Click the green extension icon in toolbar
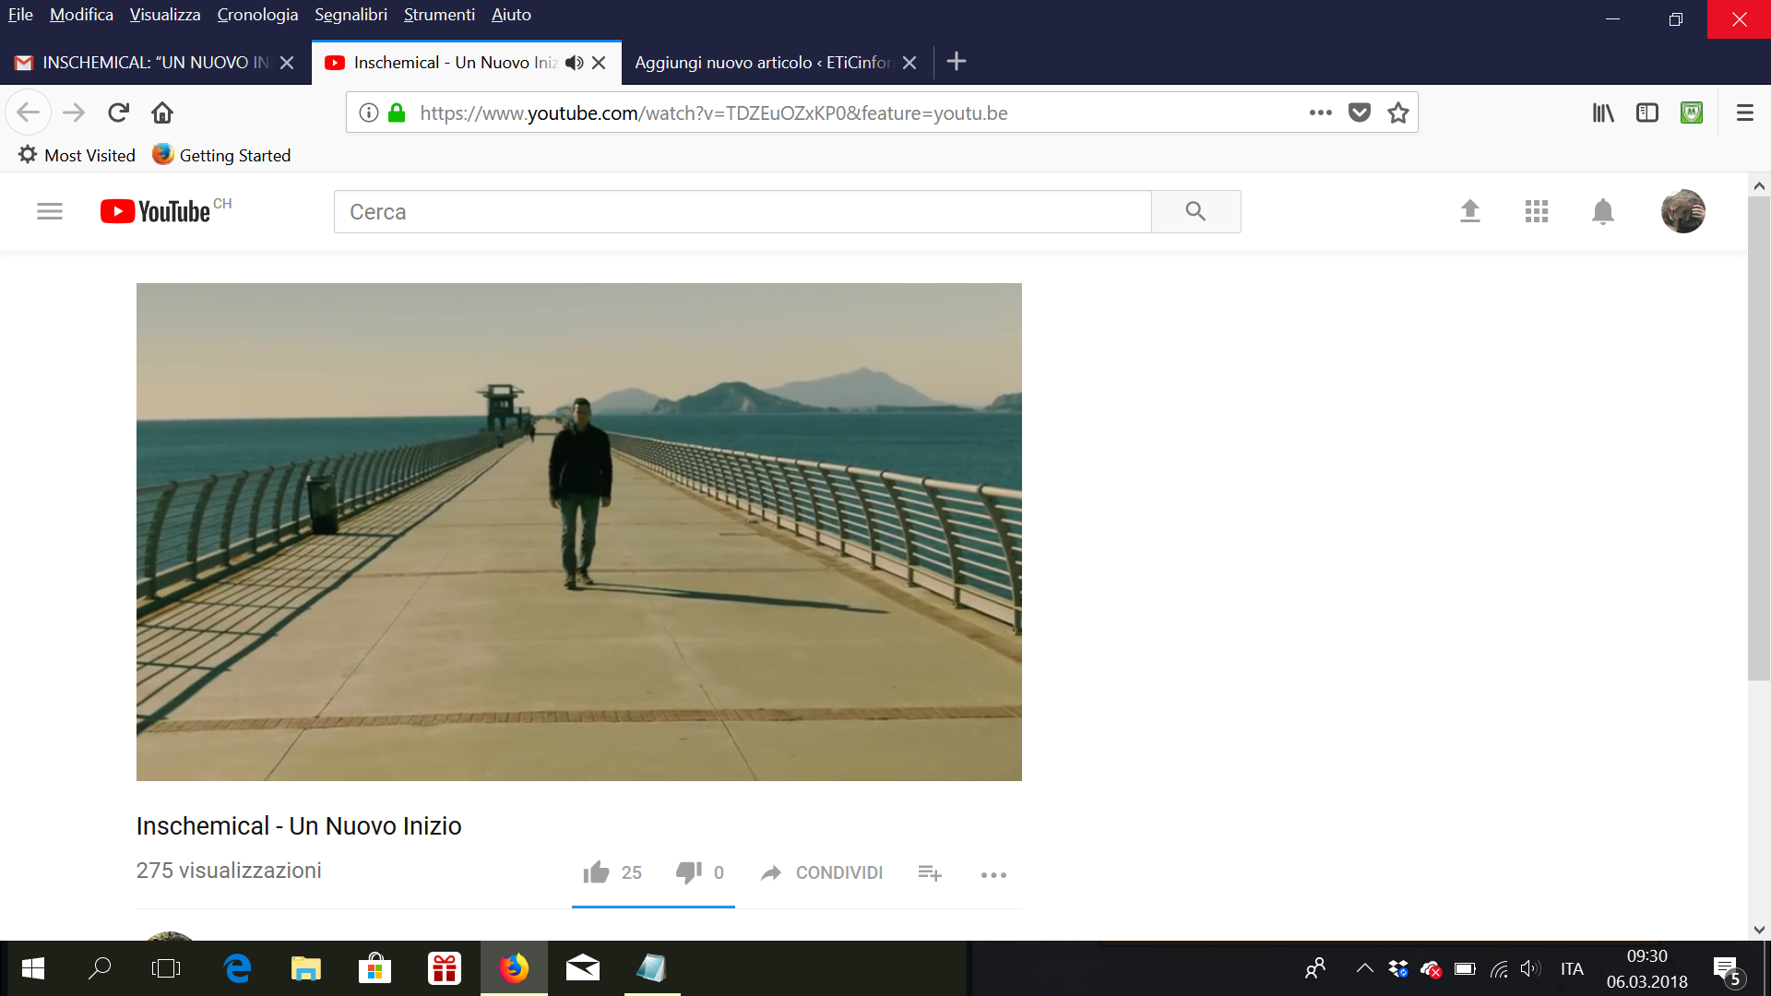 [x=1692, y=113]
